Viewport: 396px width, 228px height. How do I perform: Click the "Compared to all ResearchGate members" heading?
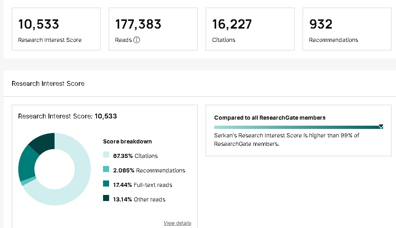[x=270, y=118]
